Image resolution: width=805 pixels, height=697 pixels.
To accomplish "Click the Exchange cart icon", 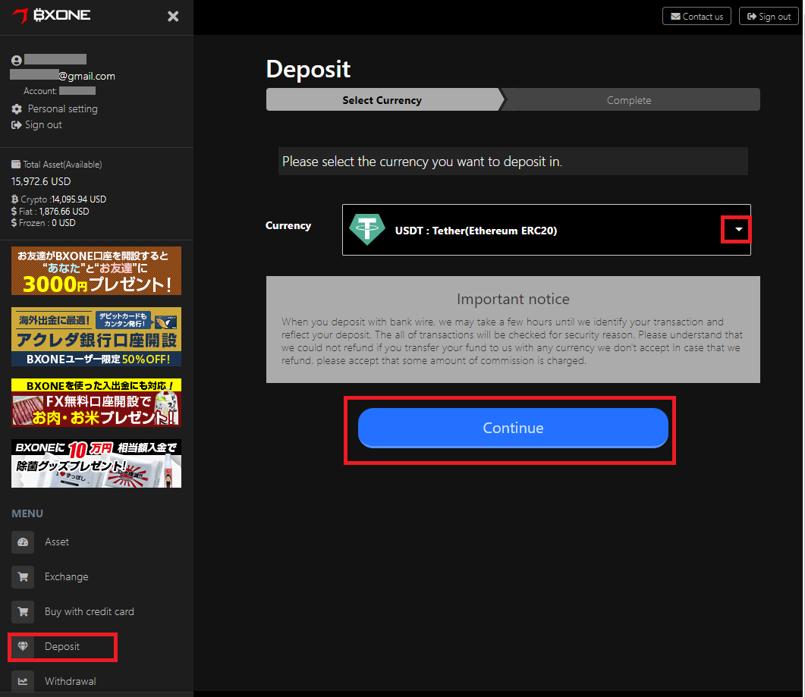I will tap(23, 576).
